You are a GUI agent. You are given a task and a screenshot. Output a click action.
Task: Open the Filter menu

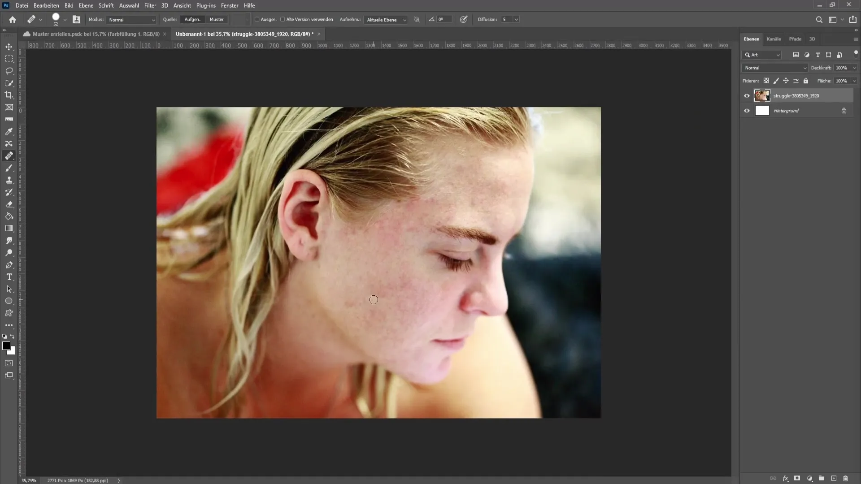(149, 5)
